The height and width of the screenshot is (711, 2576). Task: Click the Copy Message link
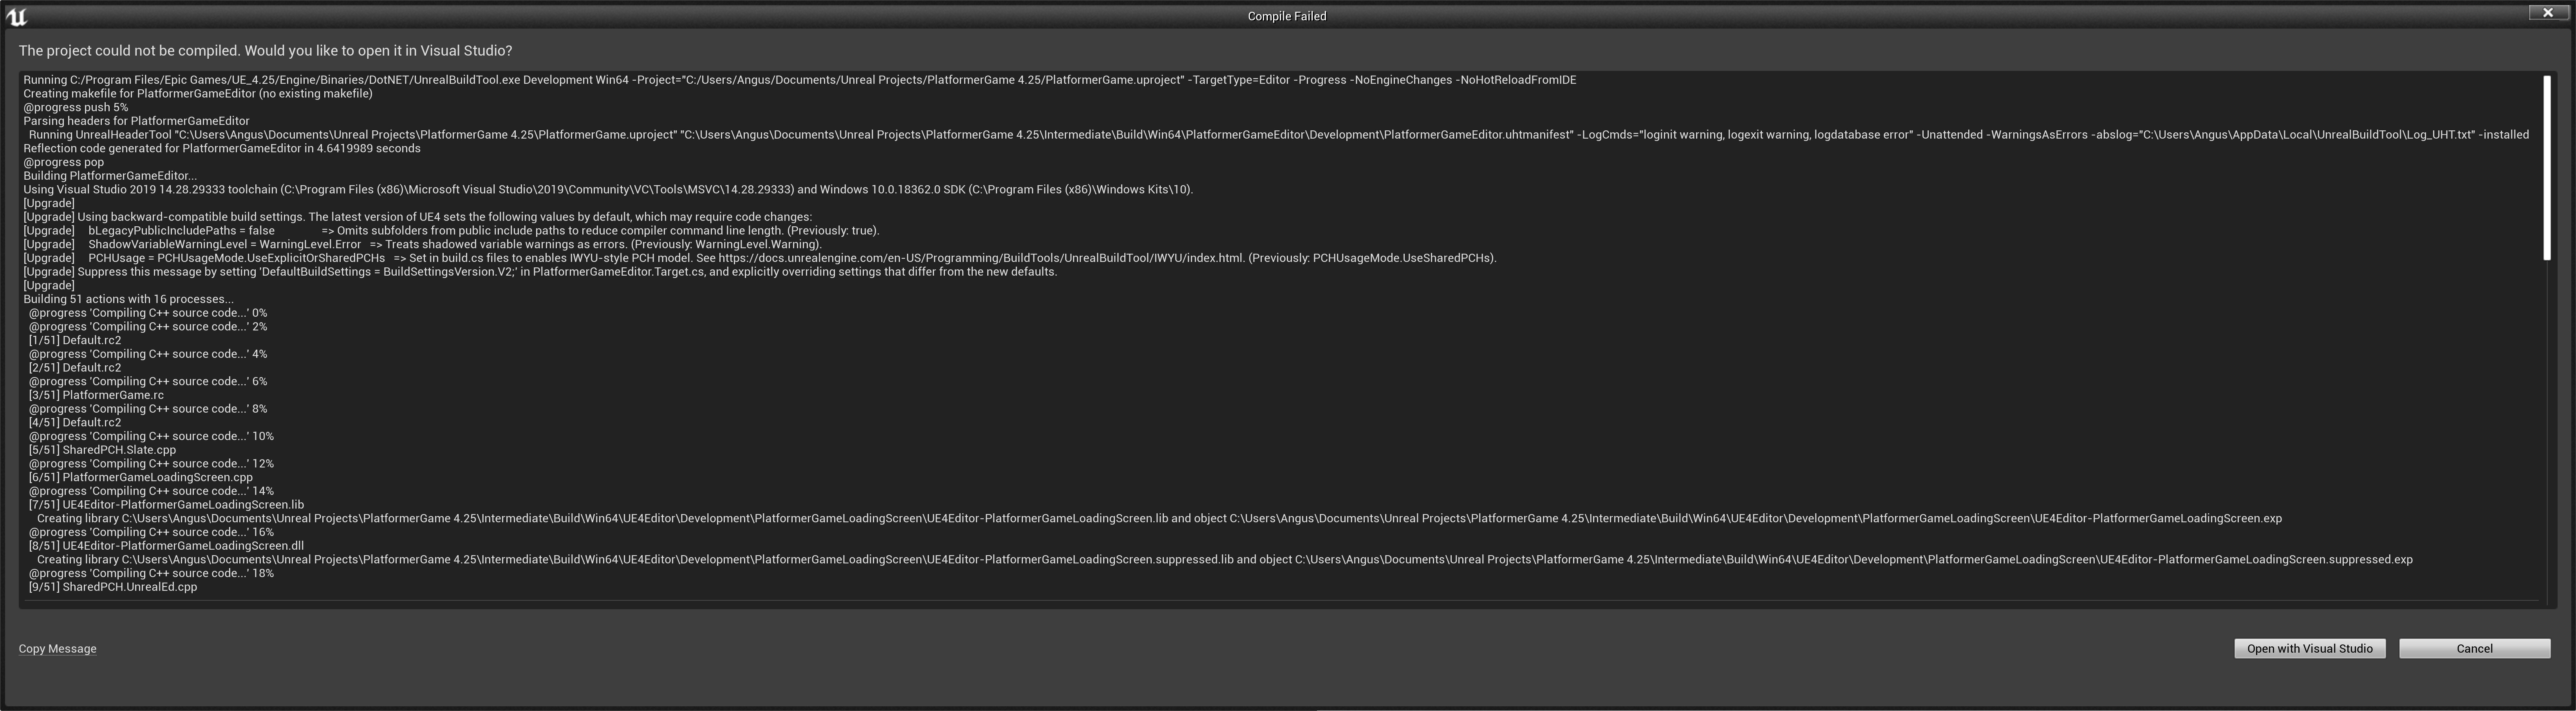pos(58,648)
